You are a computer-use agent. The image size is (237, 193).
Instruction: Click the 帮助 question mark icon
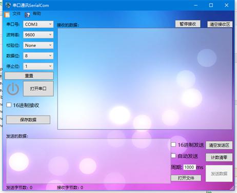coord(27,15)
